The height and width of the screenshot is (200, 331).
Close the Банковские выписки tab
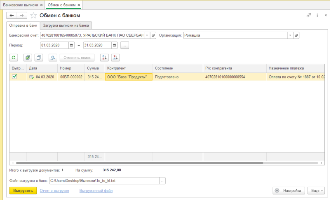pos(41,5)
